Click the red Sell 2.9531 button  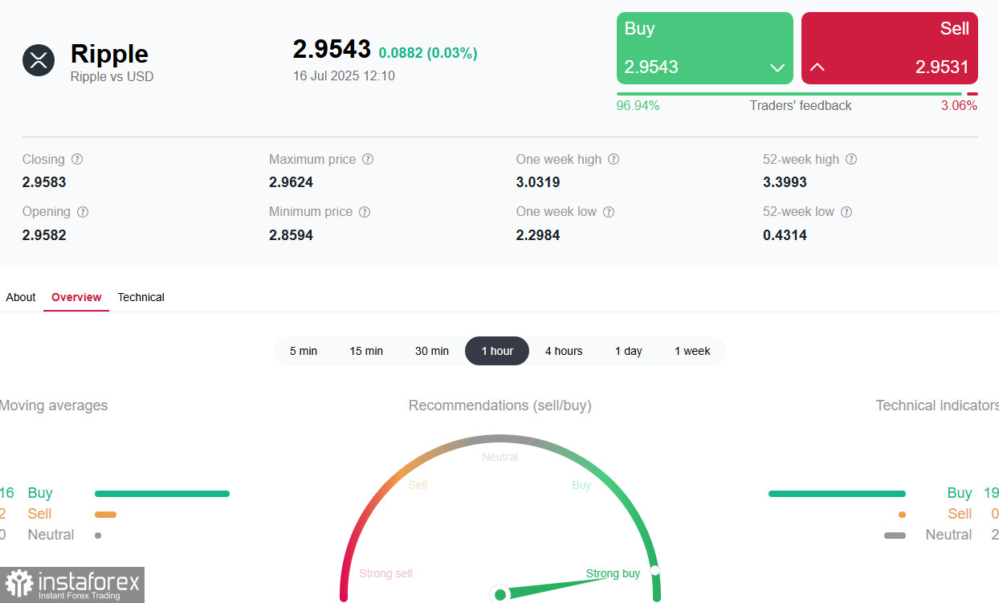[890, 48]
